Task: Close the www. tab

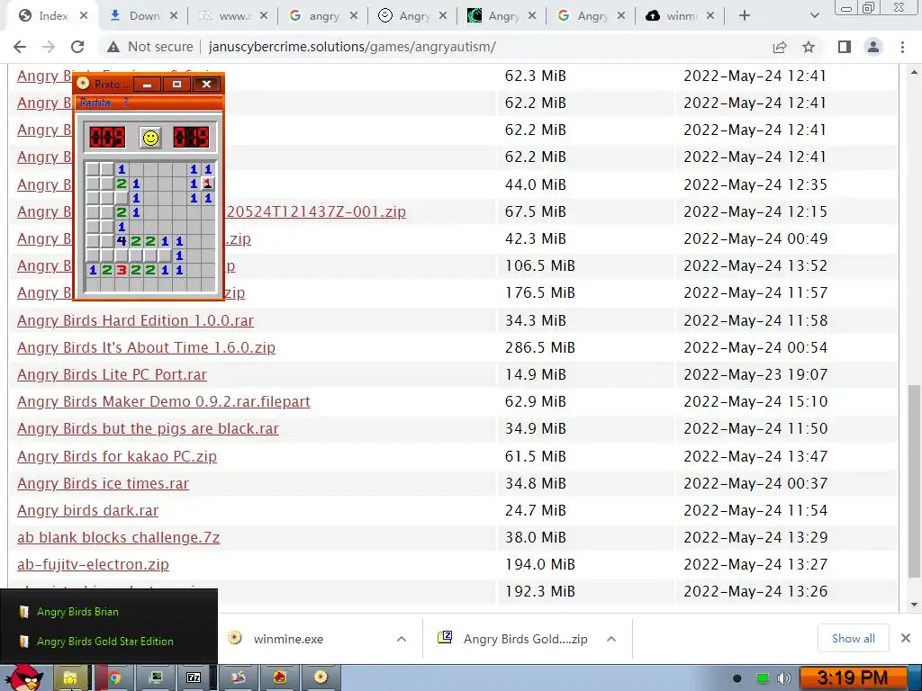Action: pyautogui.click(x=264, y=16)
